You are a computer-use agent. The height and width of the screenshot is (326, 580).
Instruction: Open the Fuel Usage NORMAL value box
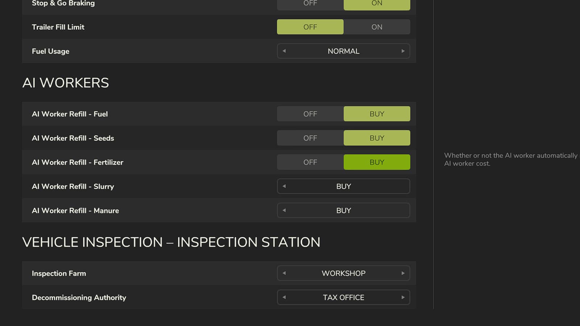(344, 51)
